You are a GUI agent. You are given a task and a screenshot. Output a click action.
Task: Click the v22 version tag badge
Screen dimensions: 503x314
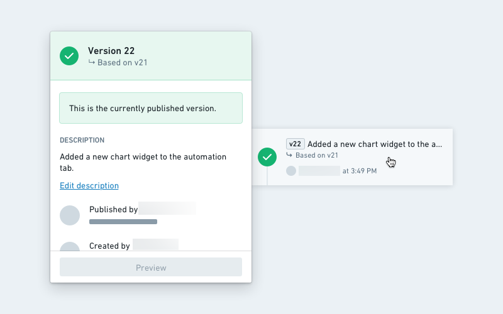(x=295, y=144)
